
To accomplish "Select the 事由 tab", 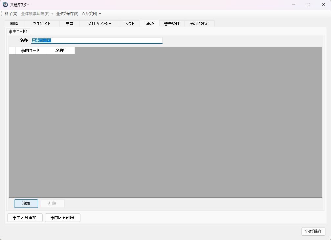I will (x=150, y=24).
